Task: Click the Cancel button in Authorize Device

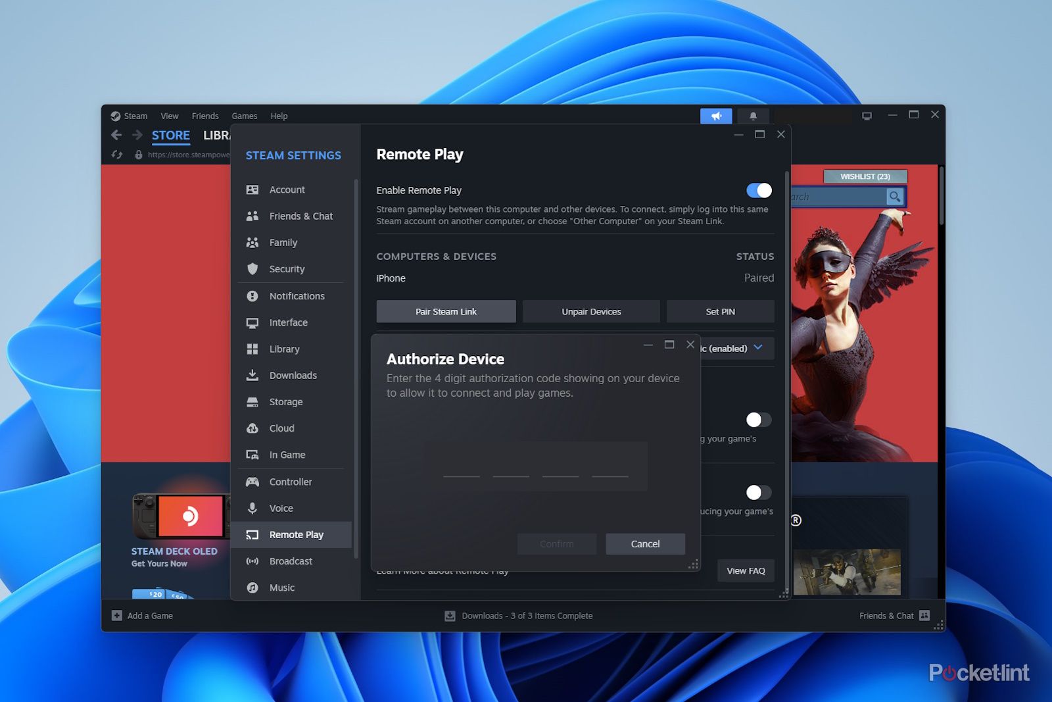Action: 644,544
